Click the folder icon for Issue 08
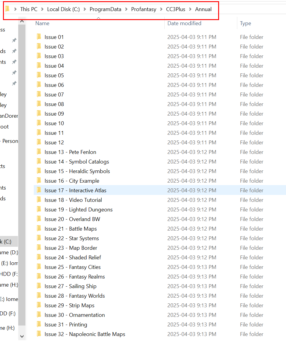Screen dimensions: 286x342 [39, 104]
